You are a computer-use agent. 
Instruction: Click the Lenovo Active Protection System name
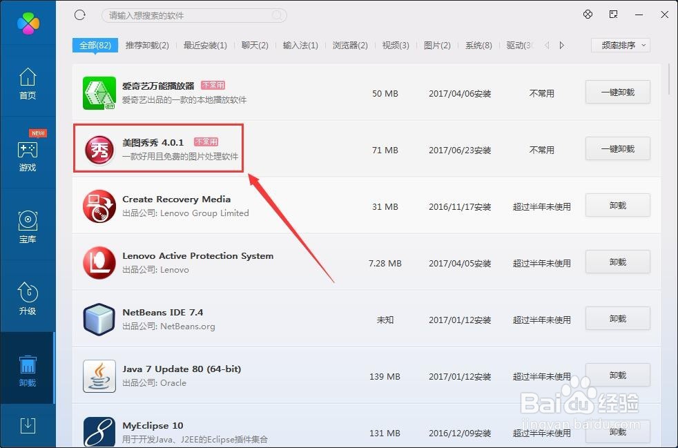point(197,255)
